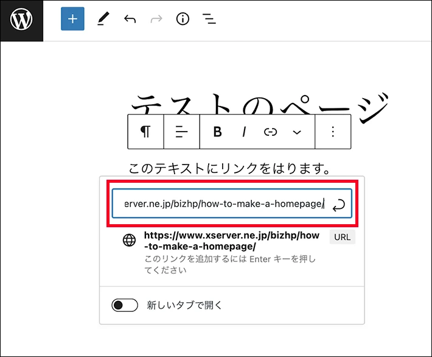
Task: Open document details info icon
Action: click(x=183, y=19)
